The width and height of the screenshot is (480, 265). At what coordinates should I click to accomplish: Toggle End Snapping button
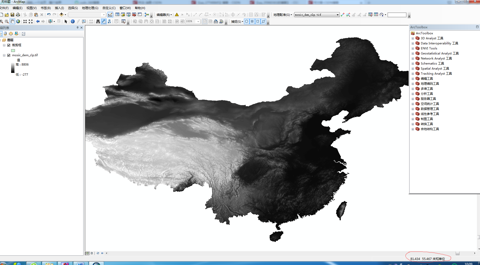(x=252, y=21)
